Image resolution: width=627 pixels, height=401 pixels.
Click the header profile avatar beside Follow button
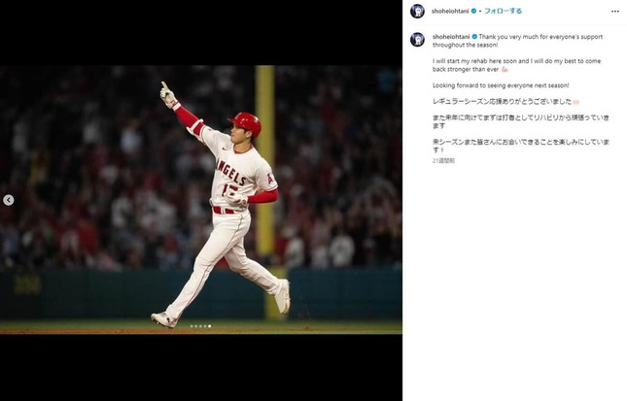point(417,12)
